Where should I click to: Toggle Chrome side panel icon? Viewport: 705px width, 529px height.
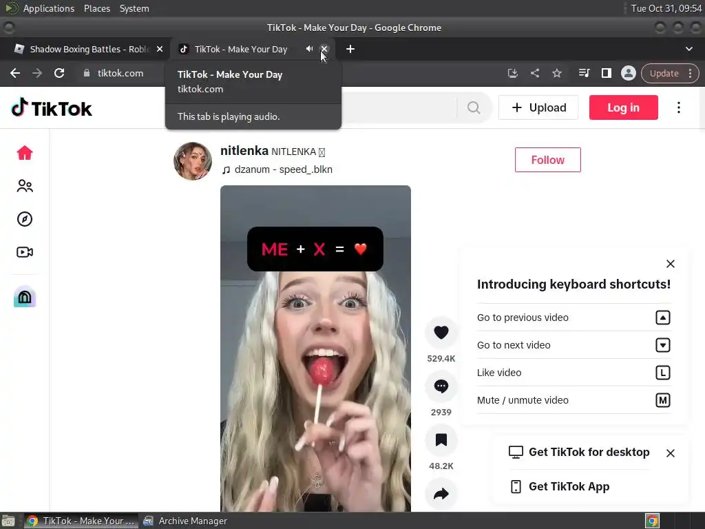(606, 73)
